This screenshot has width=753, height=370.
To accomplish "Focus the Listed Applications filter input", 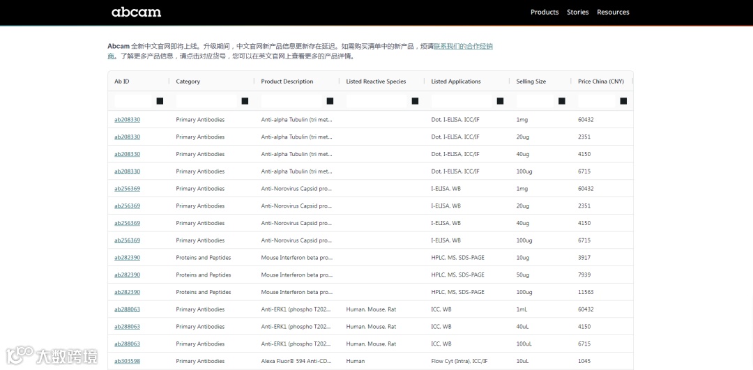I will tap(462, 101).
